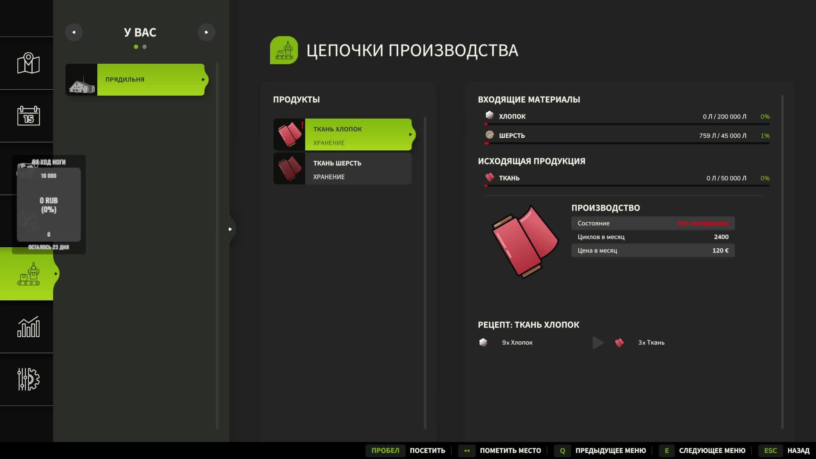Click the production chains header icon

tap(283, 50)
